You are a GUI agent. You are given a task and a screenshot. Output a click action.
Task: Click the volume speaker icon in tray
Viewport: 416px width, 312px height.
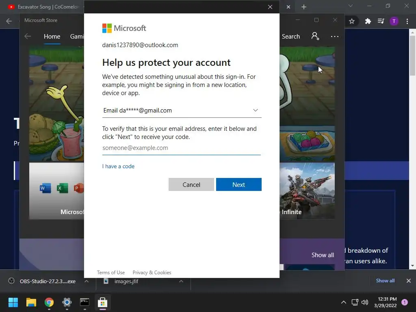pos(365,302)
